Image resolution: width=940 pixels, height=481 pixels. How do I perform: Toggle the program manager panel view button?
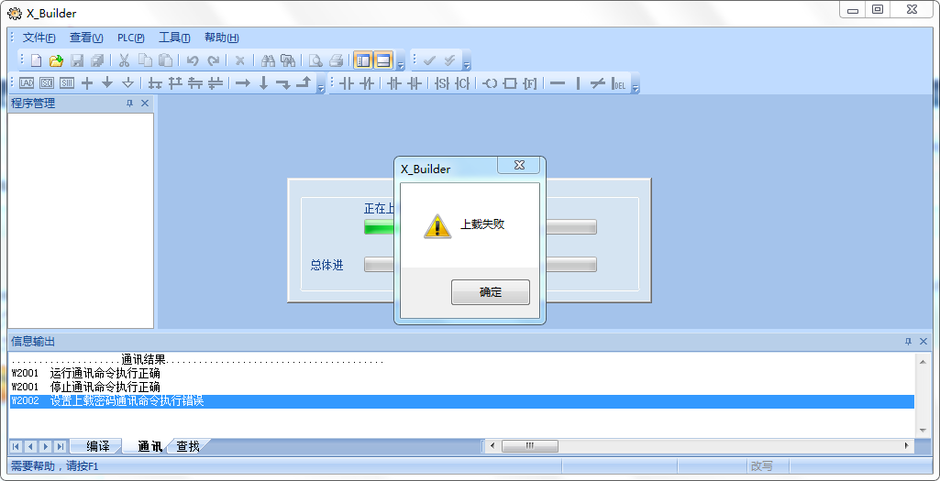pos(362,60)
